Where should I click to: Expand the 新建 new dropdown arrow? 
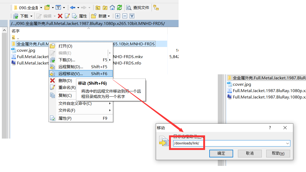(x=109, y=16)
